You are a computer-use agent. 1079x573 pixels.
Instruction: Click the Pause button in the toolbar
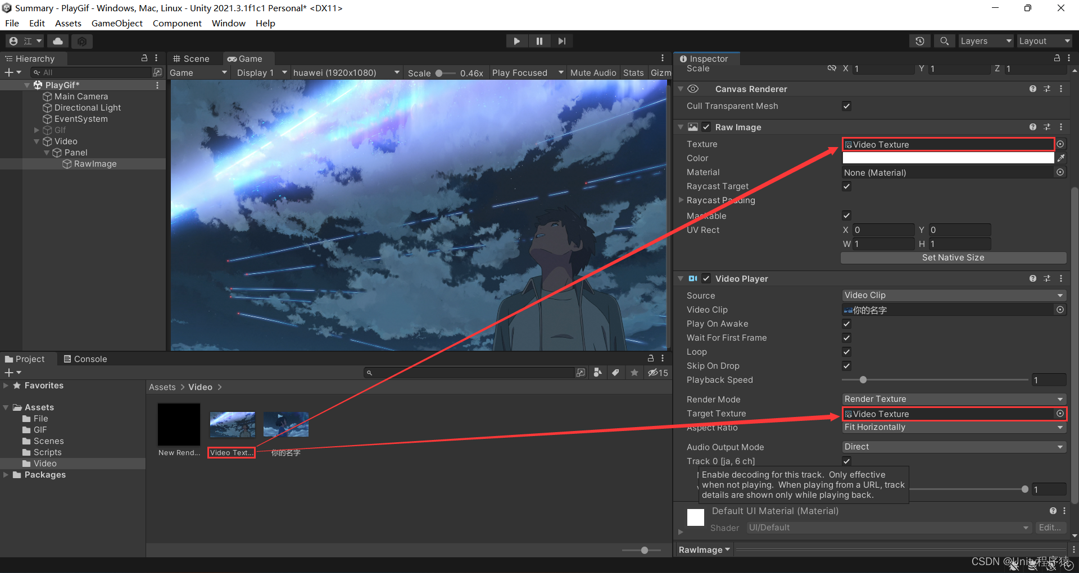click(539, 41)
